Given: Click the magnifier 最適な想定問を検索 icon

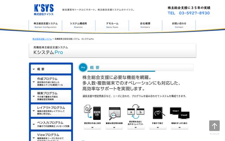Looking at the screenshot, I should click(114, 114).
